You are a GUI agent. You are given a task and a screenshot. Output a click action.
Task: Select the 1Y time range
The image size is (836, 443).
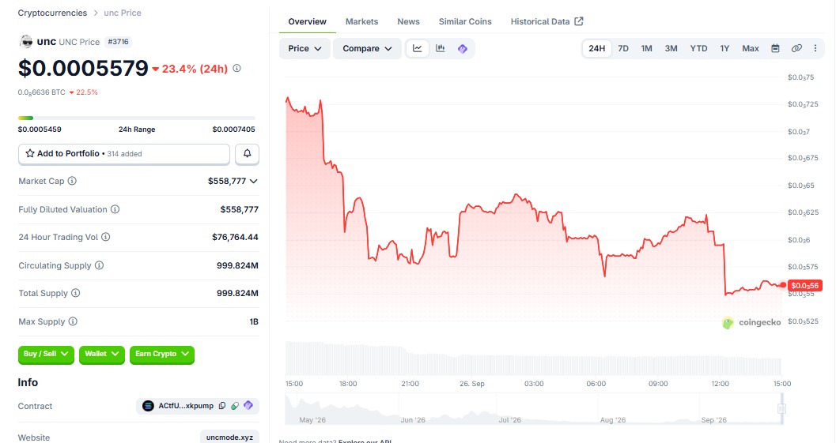(724, 48)
